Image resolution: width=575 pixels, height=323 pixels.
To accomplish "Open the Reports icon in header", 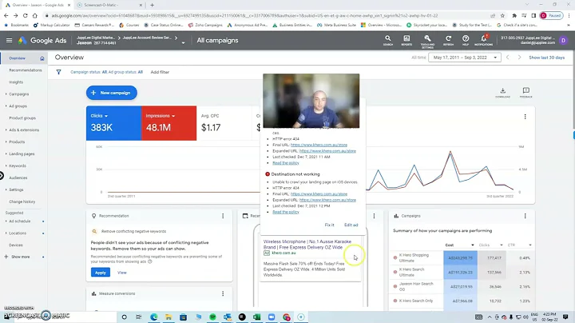I will [x=406, y=40].
